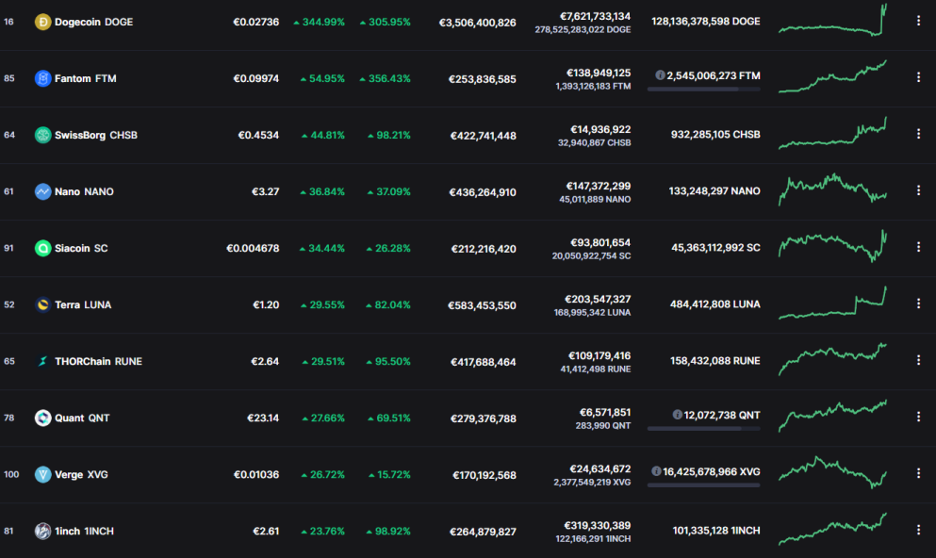
Task: Open the THORChain 7-day sparkline chart
Action: coord(832,359)
